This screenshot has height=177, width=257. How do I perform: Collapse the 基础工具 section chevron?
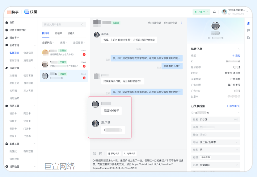[35, 144]
